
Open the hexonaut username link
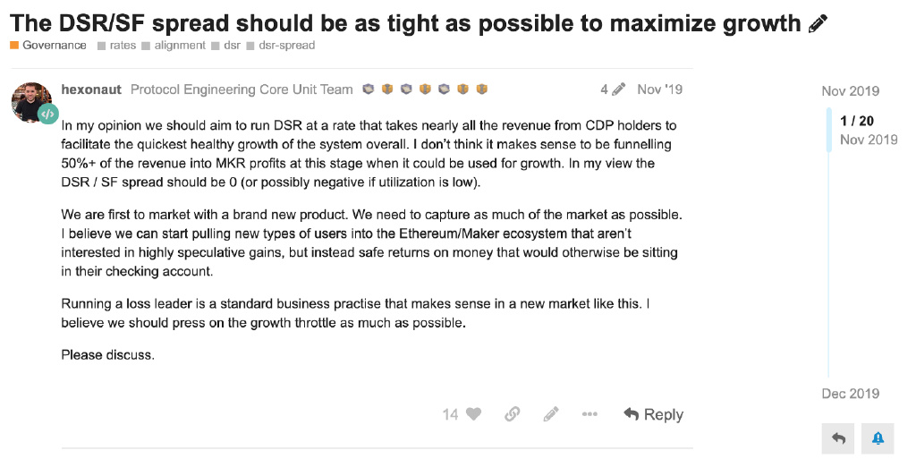[91, 89]
